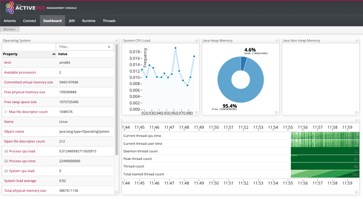Image resolution: width=363 pixels, height=199 pixels.
Task: Open the Artemis tab
Action: coord(10,21)
